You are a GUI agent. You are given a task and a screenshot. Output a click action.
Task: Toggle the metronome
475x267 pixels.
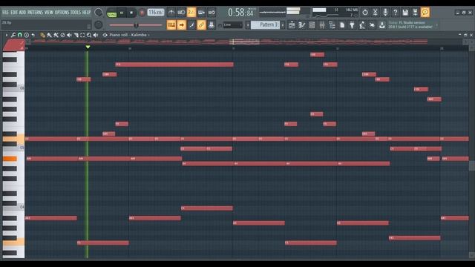click(171, 13)
